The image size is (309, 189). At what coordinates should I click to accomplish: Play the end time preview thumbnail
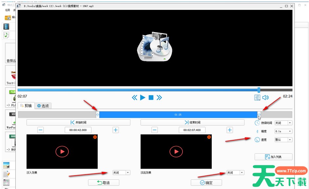click(x=176, y=151)
